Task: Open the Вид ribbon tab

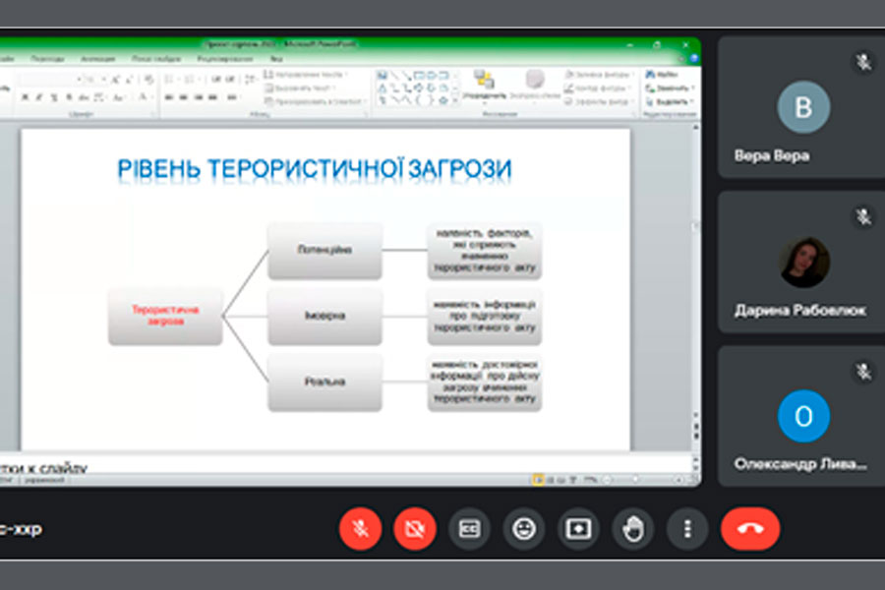Action: point(276,59)
